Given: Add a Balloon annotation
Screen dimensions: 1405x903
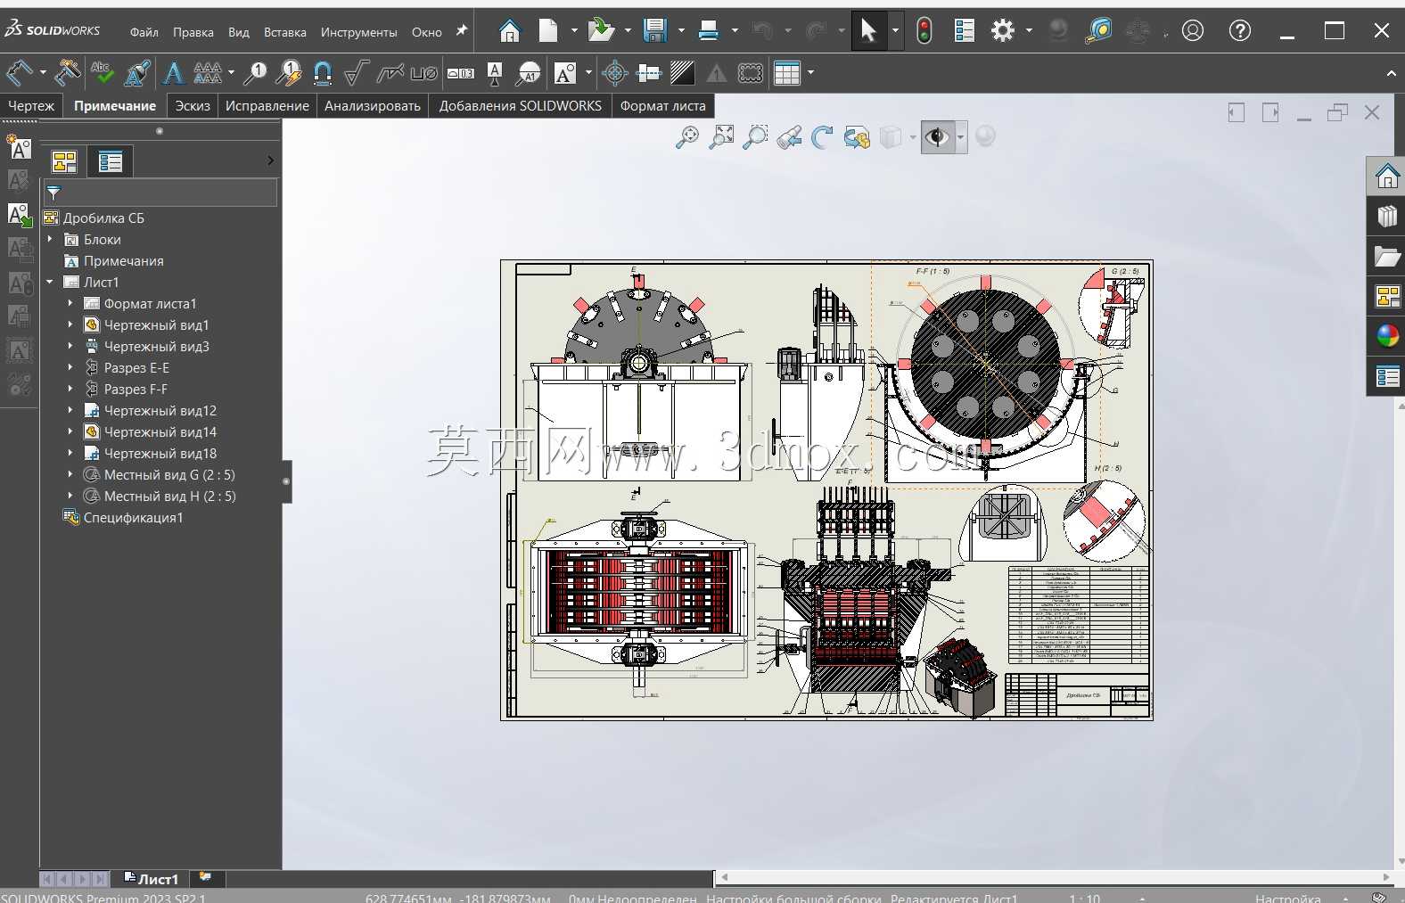Looking at the screenshot, I should [x=255, y=72].
